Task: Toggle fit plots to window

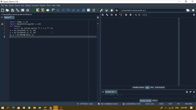Action: click(120, 15)
